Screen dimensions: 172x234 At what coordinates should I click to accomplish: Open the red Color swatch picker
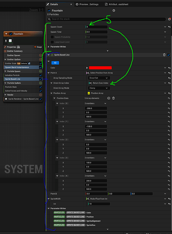click(x=100, y=68)
